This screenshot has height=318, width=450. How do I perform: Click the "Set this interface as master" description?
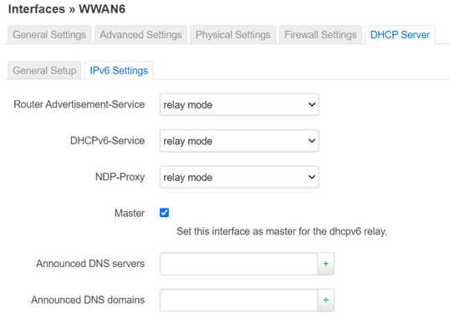coord(282,231)
